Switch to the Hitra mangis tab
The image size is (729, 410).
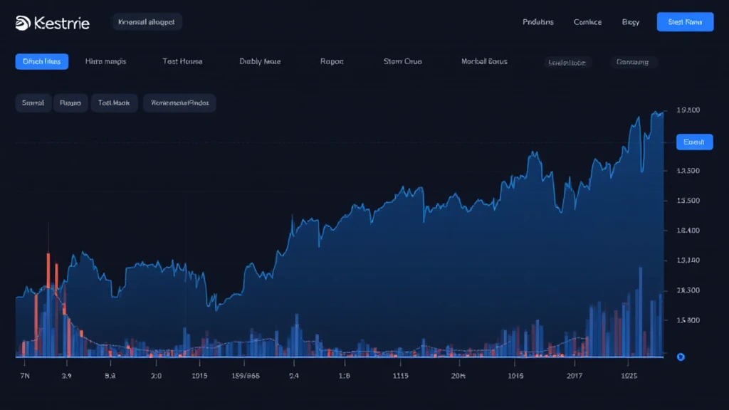105,61
